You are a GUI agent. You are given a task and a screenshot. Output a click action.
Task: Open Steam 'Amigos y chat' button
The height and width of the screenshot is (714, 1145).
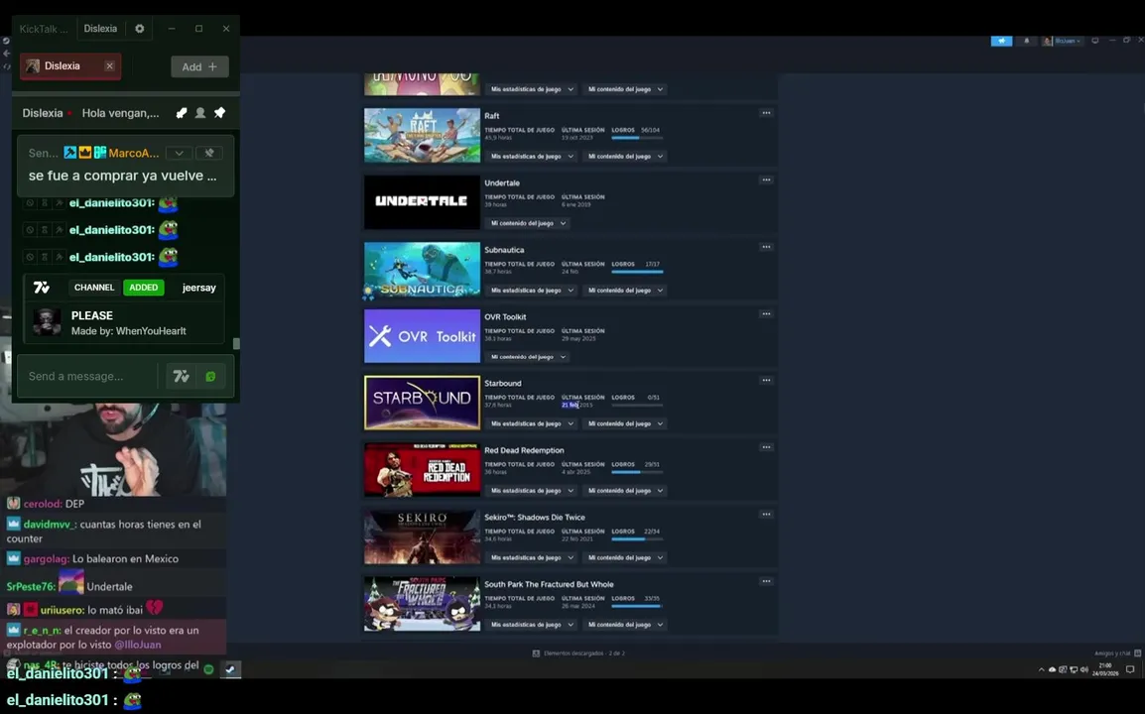1117,654
